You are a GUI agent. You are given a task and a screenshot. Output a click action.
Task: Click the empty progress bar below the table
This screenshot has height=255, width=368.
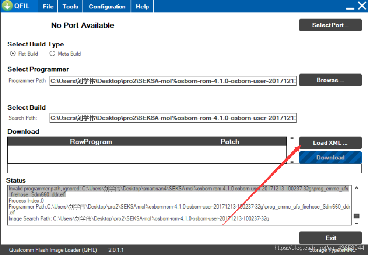click(185, 169)
